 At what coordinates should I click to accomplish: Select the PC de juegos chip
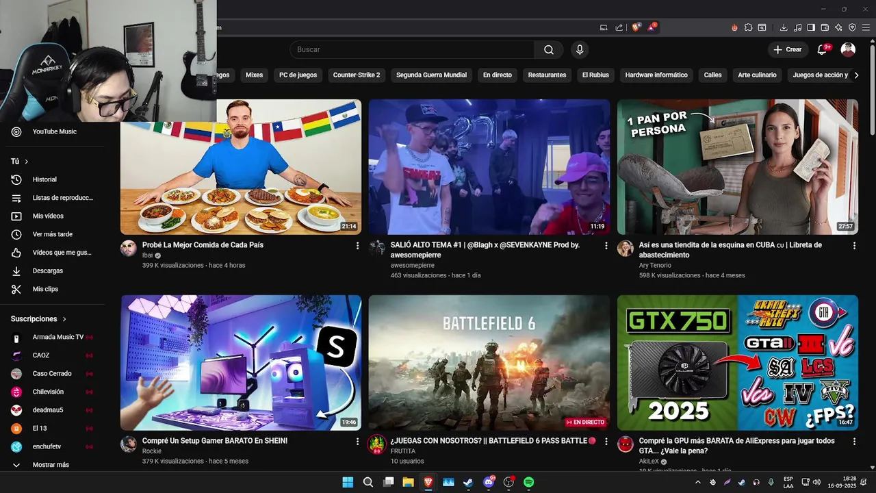tap(298, 75)
